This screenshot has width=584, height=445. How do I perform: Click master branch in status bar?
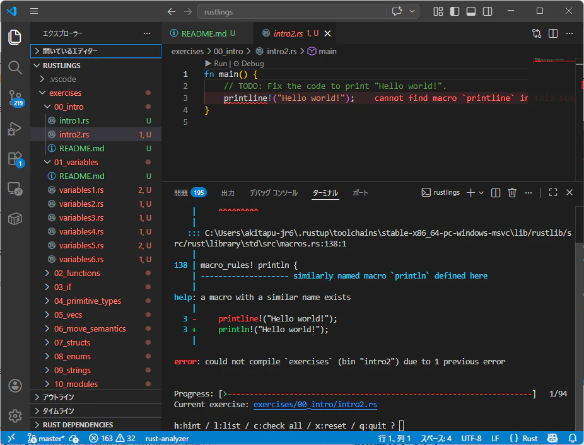46,439
